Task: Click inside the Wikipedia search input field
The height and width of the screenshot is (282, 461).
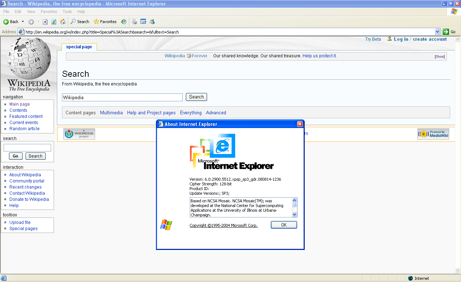Action: (x=122, y=97)
